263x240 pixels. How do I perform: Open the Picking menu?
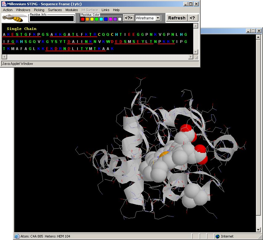tap(39, 10)
